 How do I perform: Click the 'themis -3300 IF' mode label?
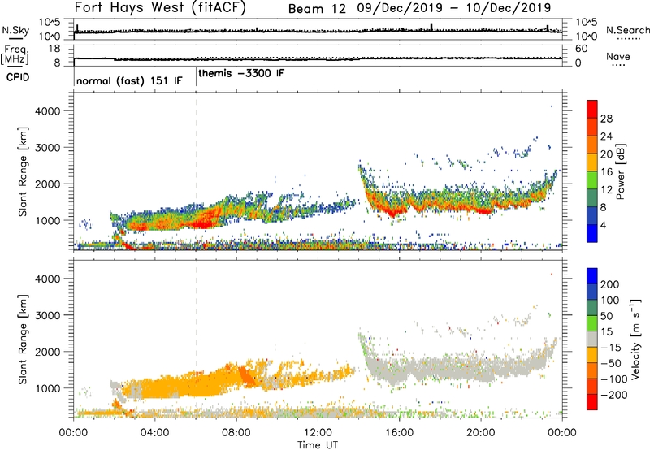pos(241,73)
